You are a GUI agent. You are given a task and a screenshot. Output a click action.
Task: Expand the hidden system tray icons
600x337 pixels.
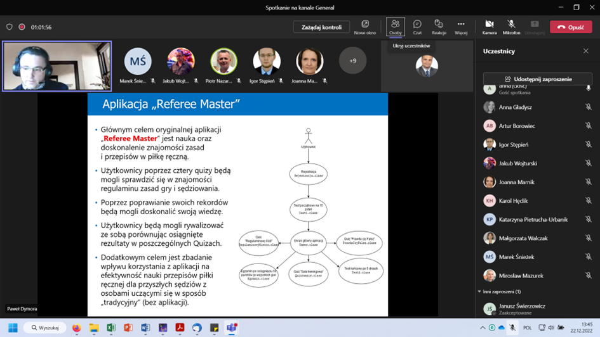(x=483, y=328)
